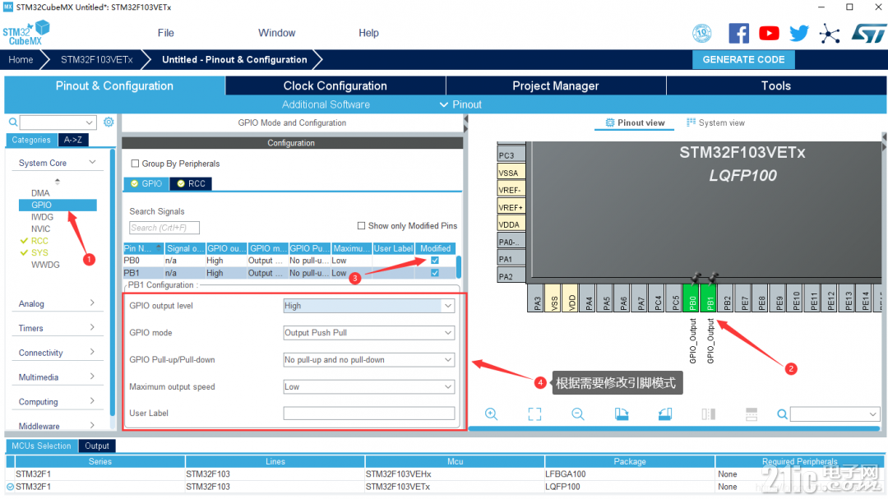Image resolution: width=888 pixels, height=499 pixels.
Task: Fit the chip pinout to view
Action: 534,414
